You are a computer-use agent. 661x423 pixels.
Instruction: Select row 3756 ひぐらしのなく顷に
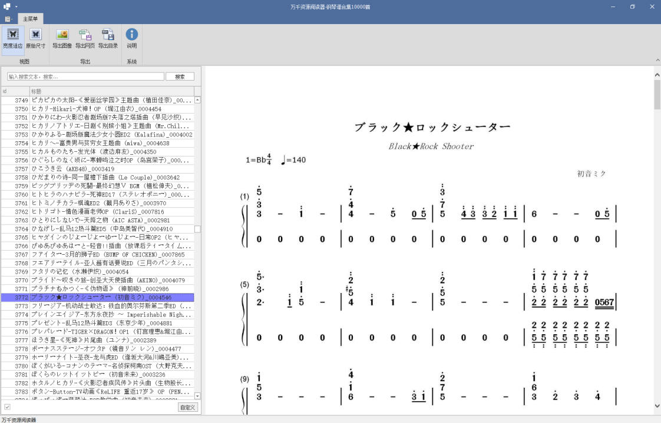click(x=97, y=160)
